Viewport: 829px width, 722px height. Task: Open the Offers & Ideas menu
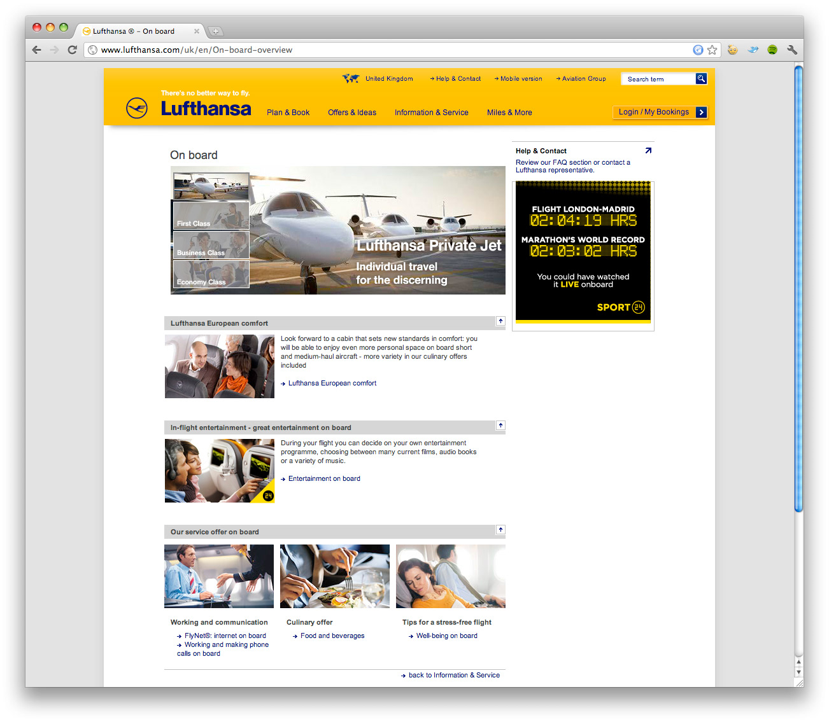point(352,113)
